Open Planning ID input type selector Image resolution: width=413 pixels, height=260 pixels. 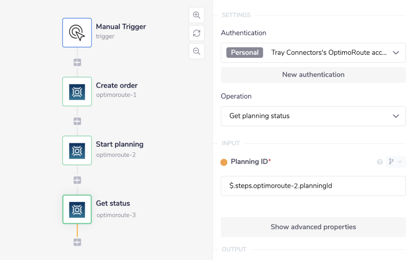tap(395, 162)
